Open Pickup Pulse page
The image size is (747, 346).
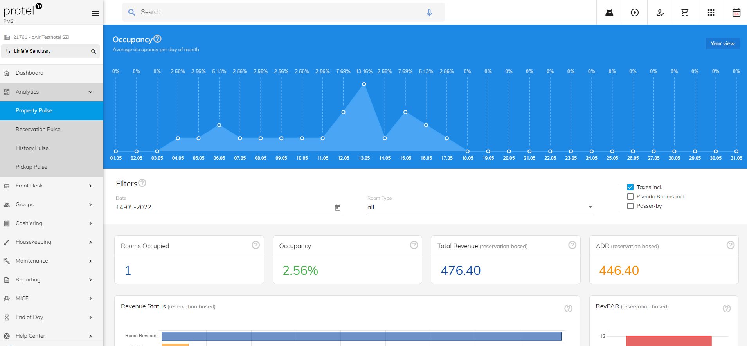(x=52, y=167)
